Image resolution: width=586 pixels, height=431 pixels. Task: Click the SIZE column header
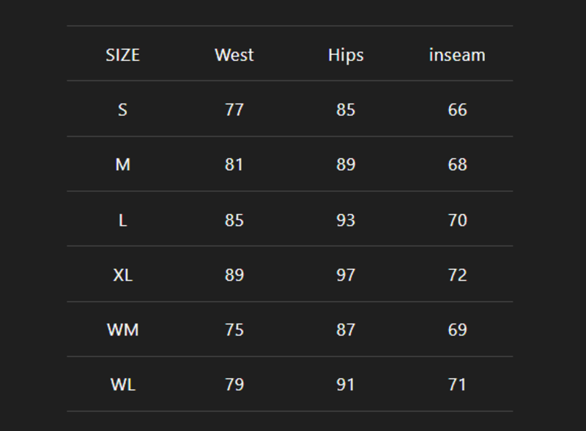122,55
